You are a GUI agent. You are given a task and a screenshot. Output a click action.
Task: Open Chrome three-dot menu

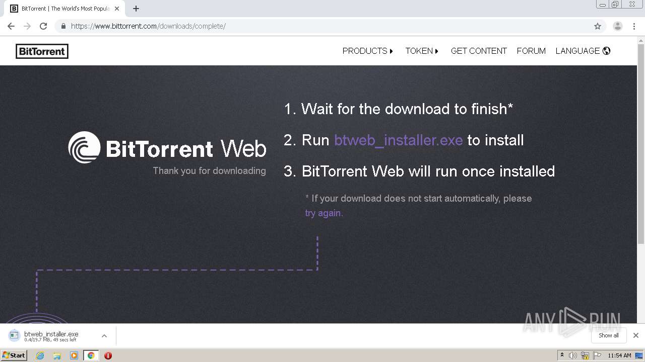point(634,26)
